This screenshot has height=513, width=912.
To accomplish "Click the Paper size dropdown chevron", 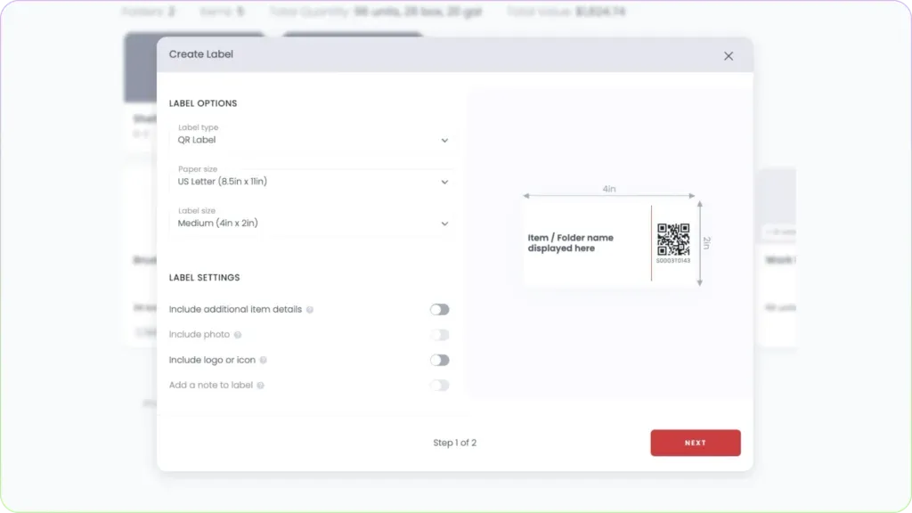I will (x=444, y=182).
